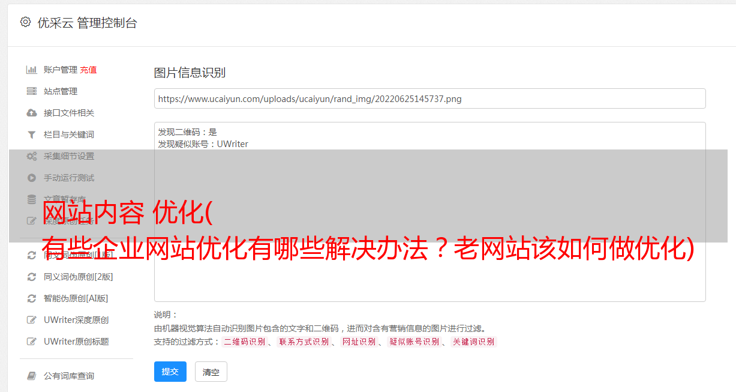The height and width of the screenshot is (392, 736).
Task: Click the gear icon beside 优采云 管理控制台
Action: pyautogui.click(x=25, y=22)
